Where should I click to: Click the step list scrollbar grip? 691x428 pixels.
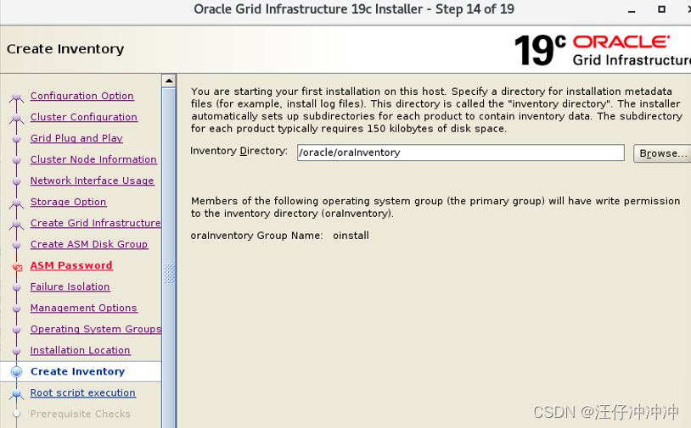[169, 273]
